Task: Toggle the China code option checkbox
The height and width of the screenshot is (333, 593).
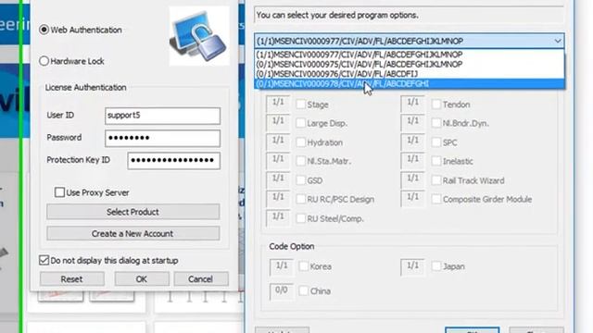Action: point(303,291)
